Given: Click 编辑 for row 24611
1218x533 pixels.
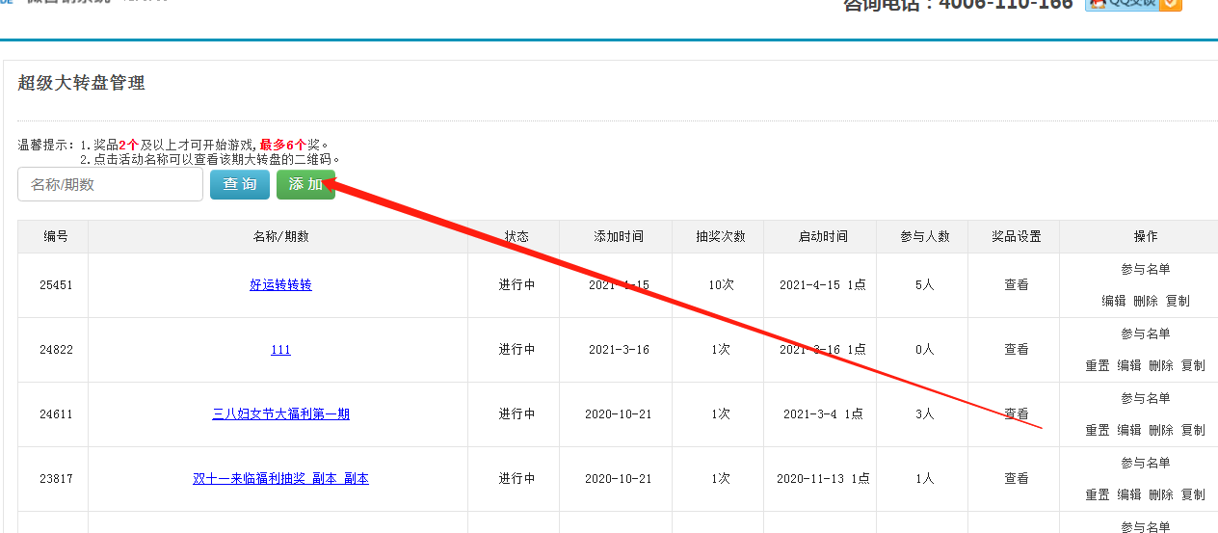Looking at the screenshot, I should click(1129, 430).
